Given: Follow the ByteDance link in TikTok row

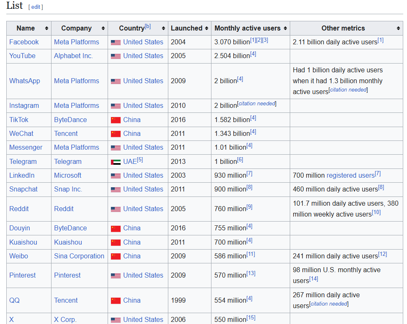Looking at the screenshot, I should pos(70,120).
